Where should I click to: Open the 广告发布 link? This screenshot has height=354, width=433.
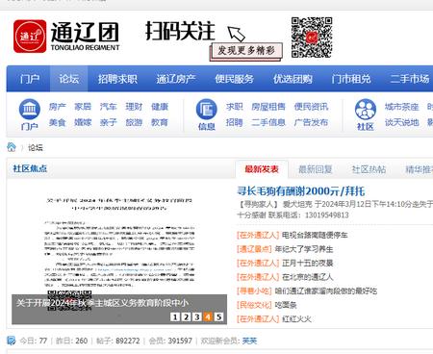[311, 122]
